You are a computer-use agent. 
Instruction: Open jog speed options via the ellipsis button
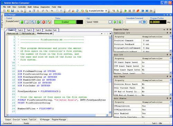tap(110, 22)
